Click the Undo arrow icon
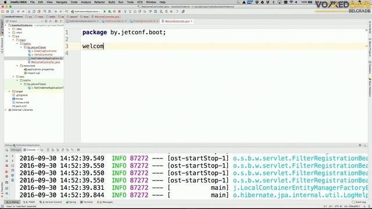Image resolution: width=372 pixels, height=209 pixels. coord(18,12)
